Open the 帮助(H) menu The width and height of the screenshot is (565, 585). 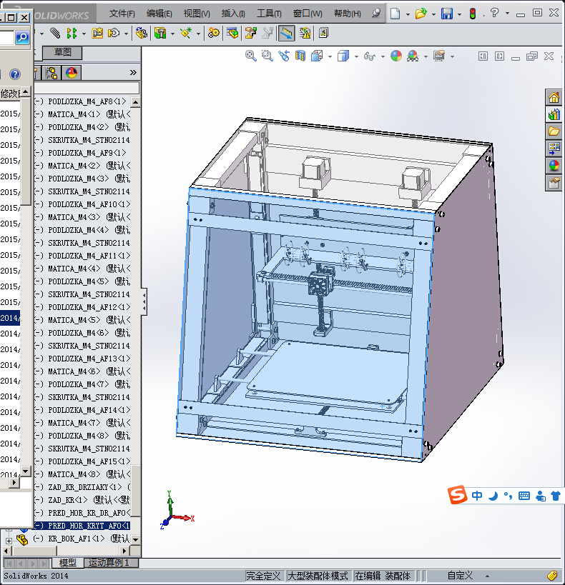[347, 14]
